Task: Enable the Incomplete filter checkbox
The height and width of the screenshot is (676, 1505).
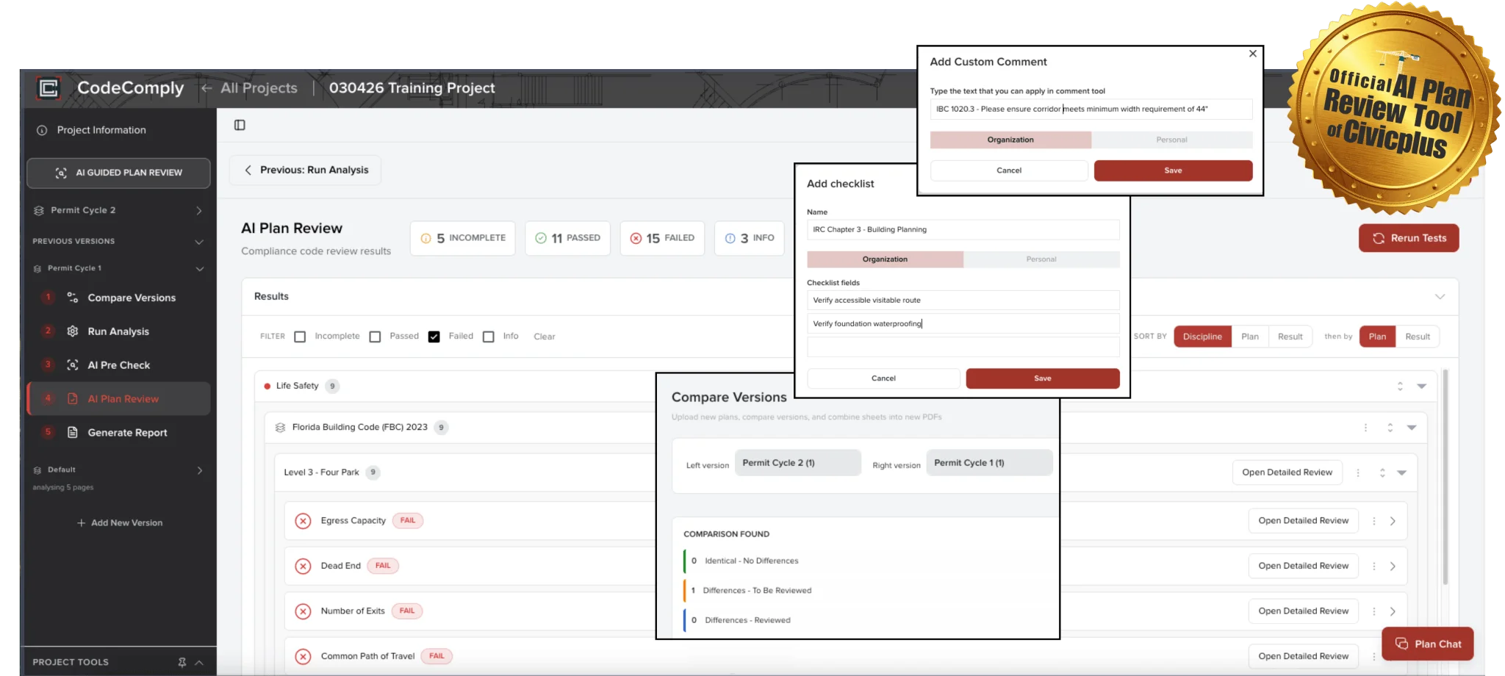Action: [x=300, y=337]
